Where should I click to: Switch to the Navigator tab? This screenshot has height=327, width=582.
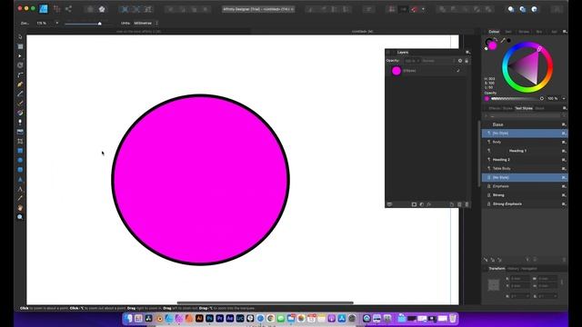click(529, 269)
